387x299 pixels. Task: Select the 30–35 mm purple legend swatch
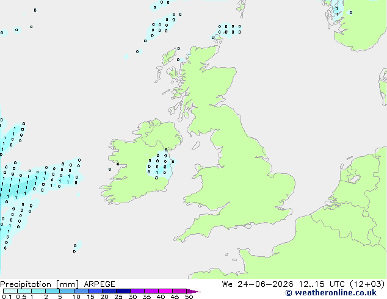click(137, 291)
